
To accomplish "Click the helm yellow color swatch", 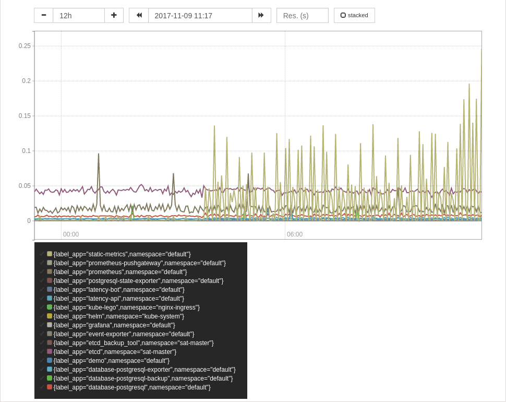I will tap(50, 316).
